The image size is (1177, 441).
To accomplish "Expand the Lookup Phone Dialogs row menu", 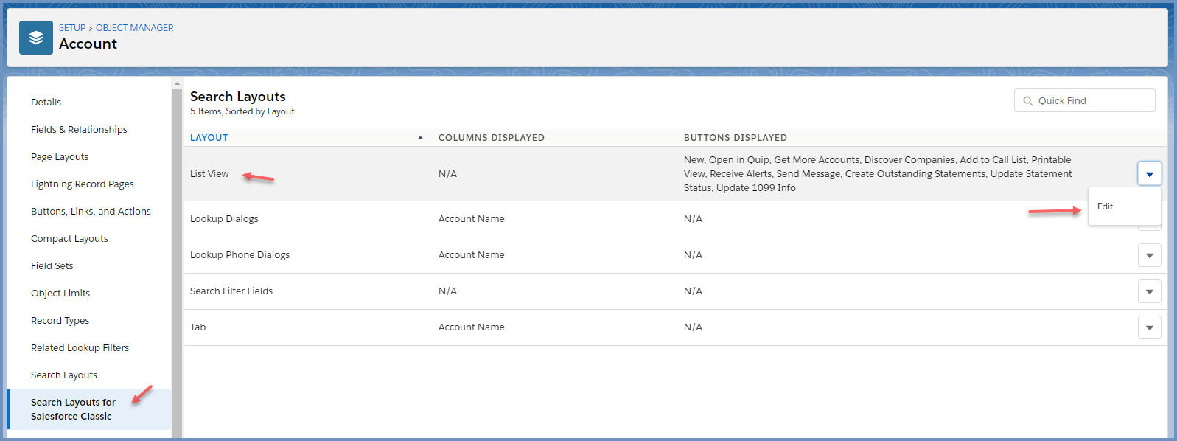I will tap(1149, 255).
